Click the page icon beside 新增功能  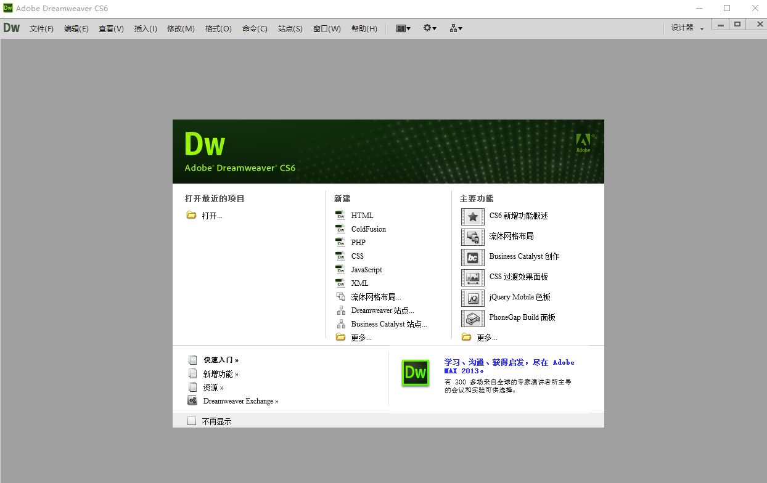tap(192, 373)
